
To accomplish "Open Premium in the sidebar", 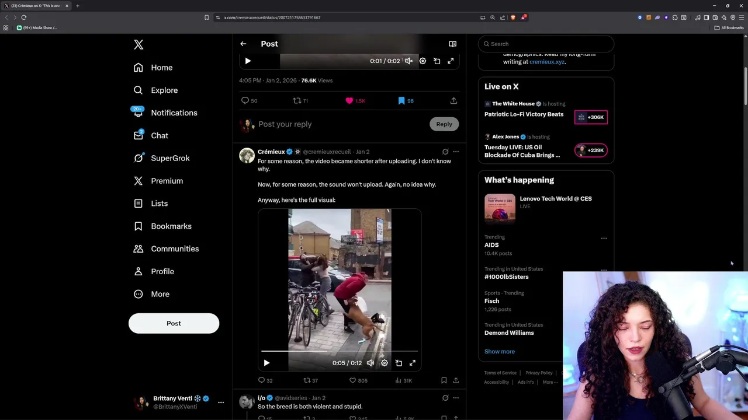I will click(x=158, y=181).
